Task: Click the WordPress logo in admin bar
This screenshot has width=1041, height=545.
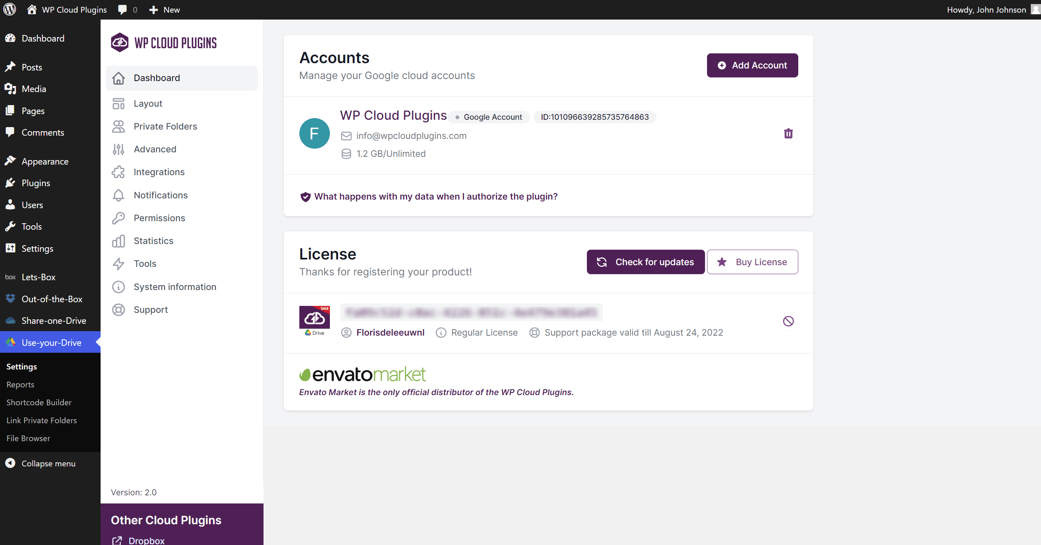Action: 10,9
